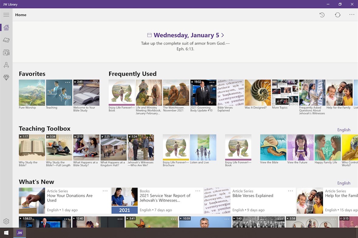Sync the JW Library app
Viewport: 358px width, 238px height.
[x=338, y=15]
